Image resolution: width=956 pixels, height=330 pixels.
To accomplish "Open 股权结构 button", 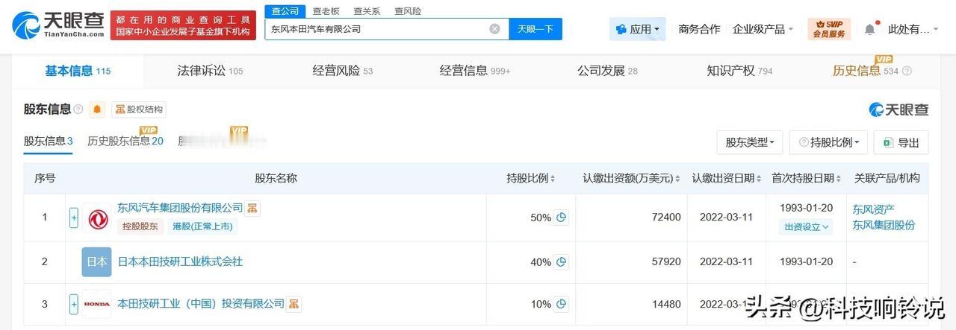I will click(139, 110).
